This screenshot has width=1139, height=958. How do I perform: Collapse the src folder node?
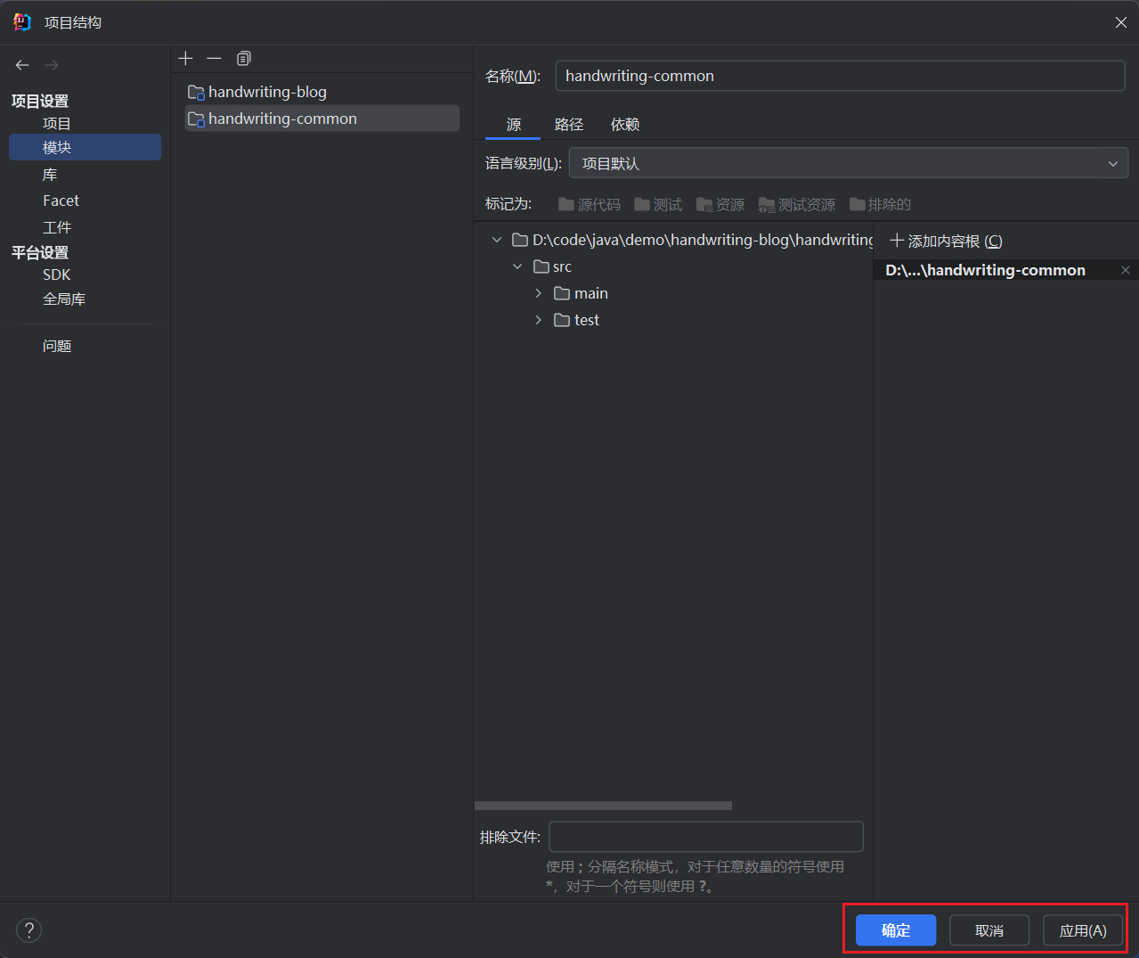click(x=517, y=266)
